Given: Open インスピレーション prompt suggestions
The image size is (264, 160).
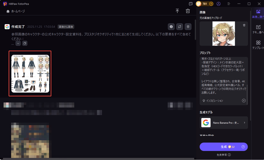Looking at the screenshot, I should pos(213,101).
